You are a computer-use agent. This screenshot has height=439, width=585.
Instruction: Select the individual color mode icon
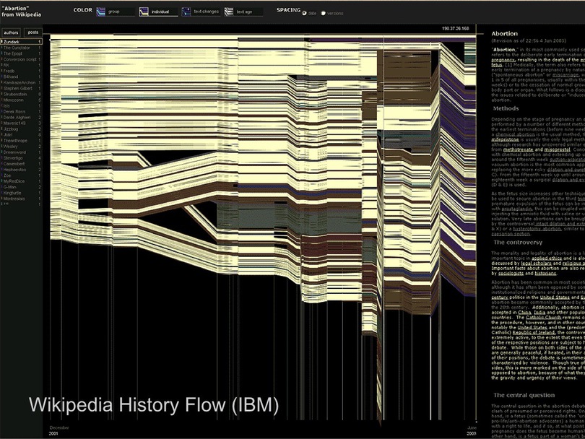(x=144, y=12)
